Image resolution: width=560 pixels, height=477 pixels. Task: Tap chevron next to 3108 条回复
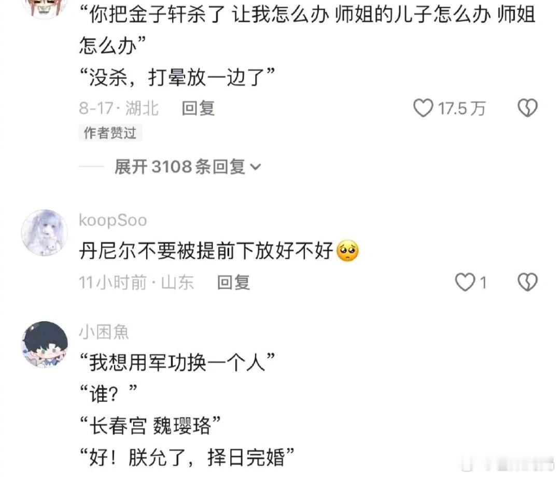click(256, 167)
